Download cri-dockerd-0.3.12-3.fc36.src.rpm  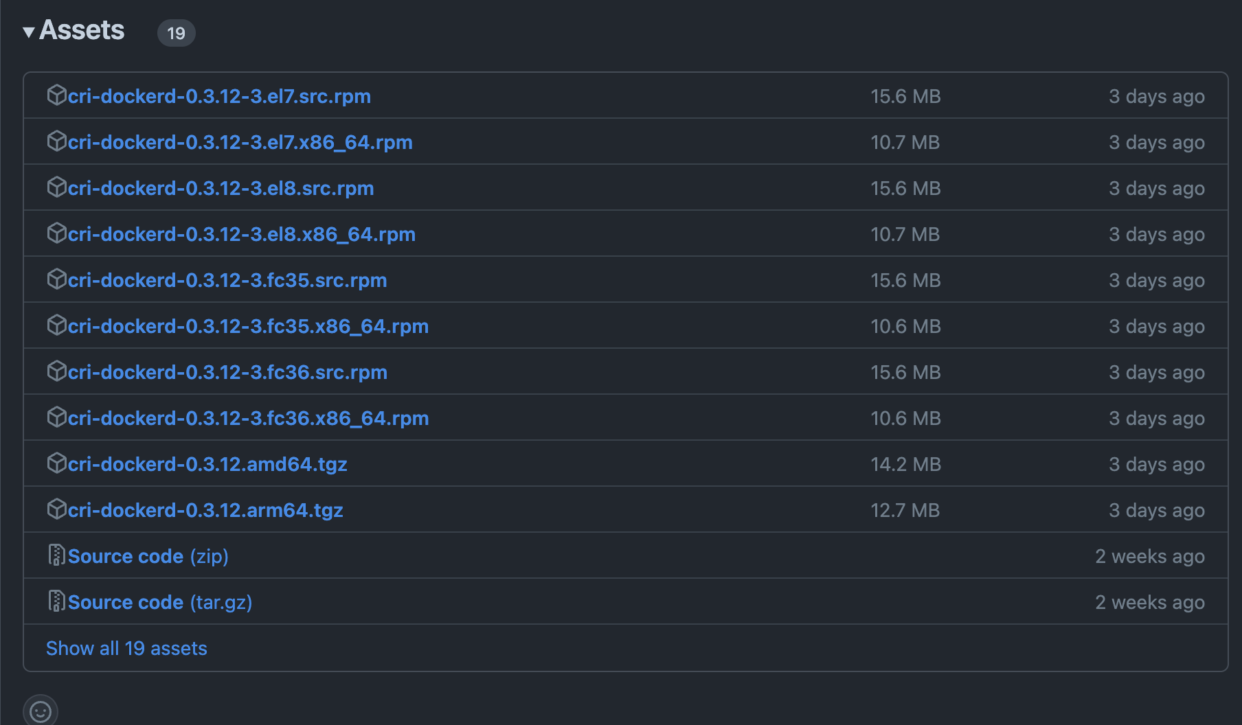coord(227,372)
